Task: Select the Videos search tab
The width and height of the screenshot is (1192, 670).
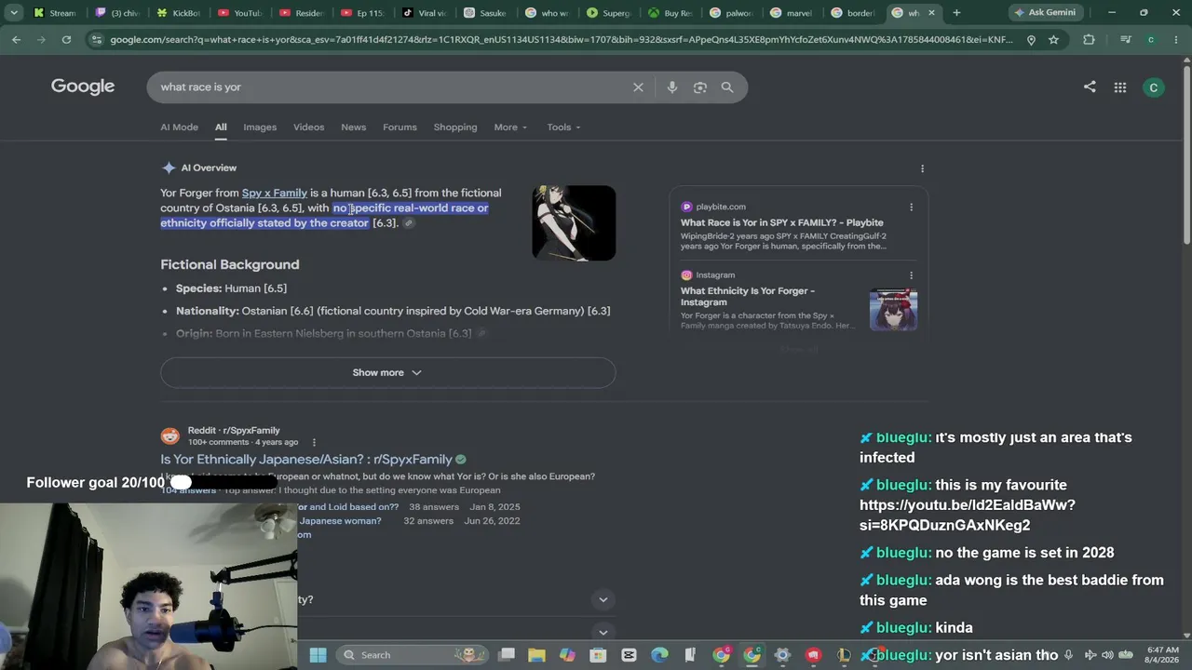Action: [308, 127]
